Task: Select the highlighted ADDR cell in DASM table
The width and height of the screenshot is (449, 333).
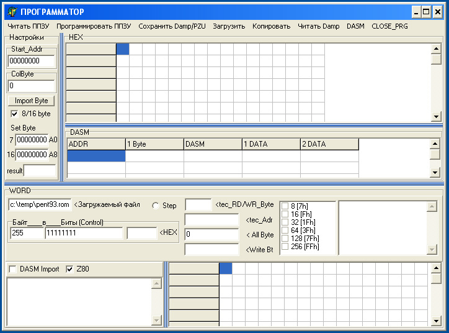Action: coord(96,156)
